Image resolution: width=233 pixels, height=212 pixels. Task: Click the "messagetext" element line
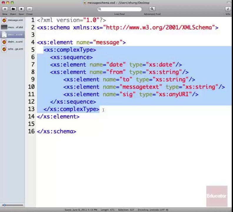click(144, 87)
